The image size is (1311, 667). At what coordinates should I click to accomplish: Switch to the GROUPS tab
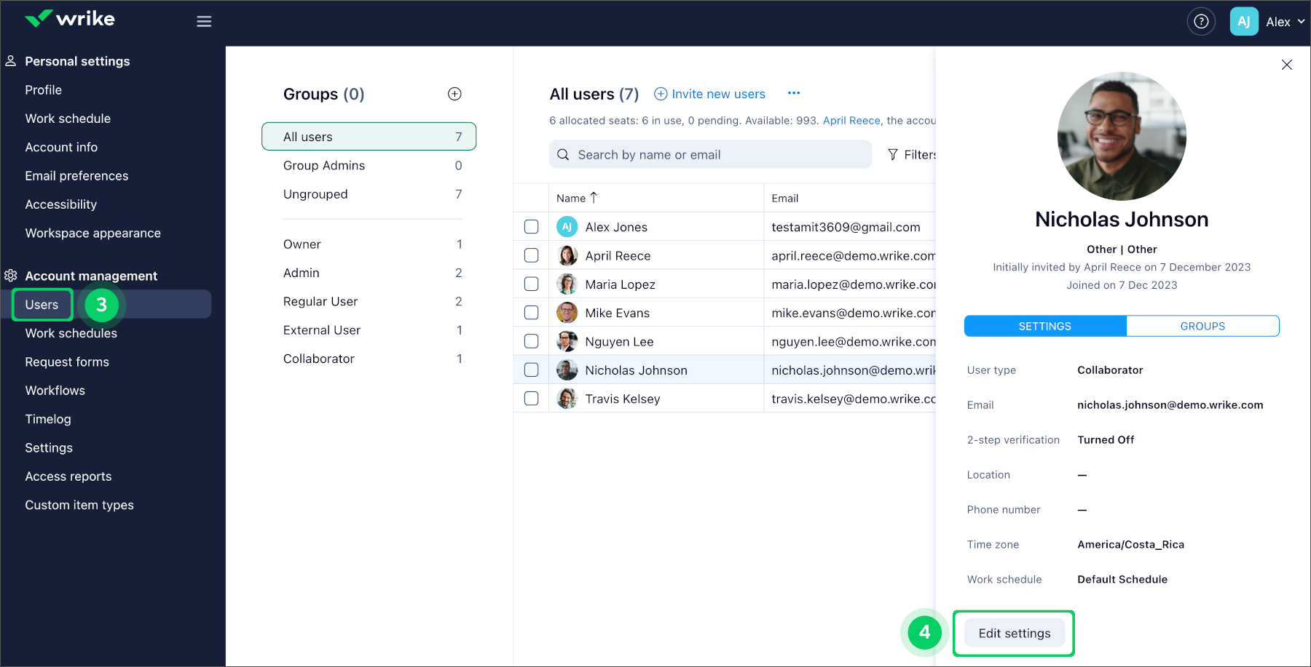click(x=1202, y=326)
